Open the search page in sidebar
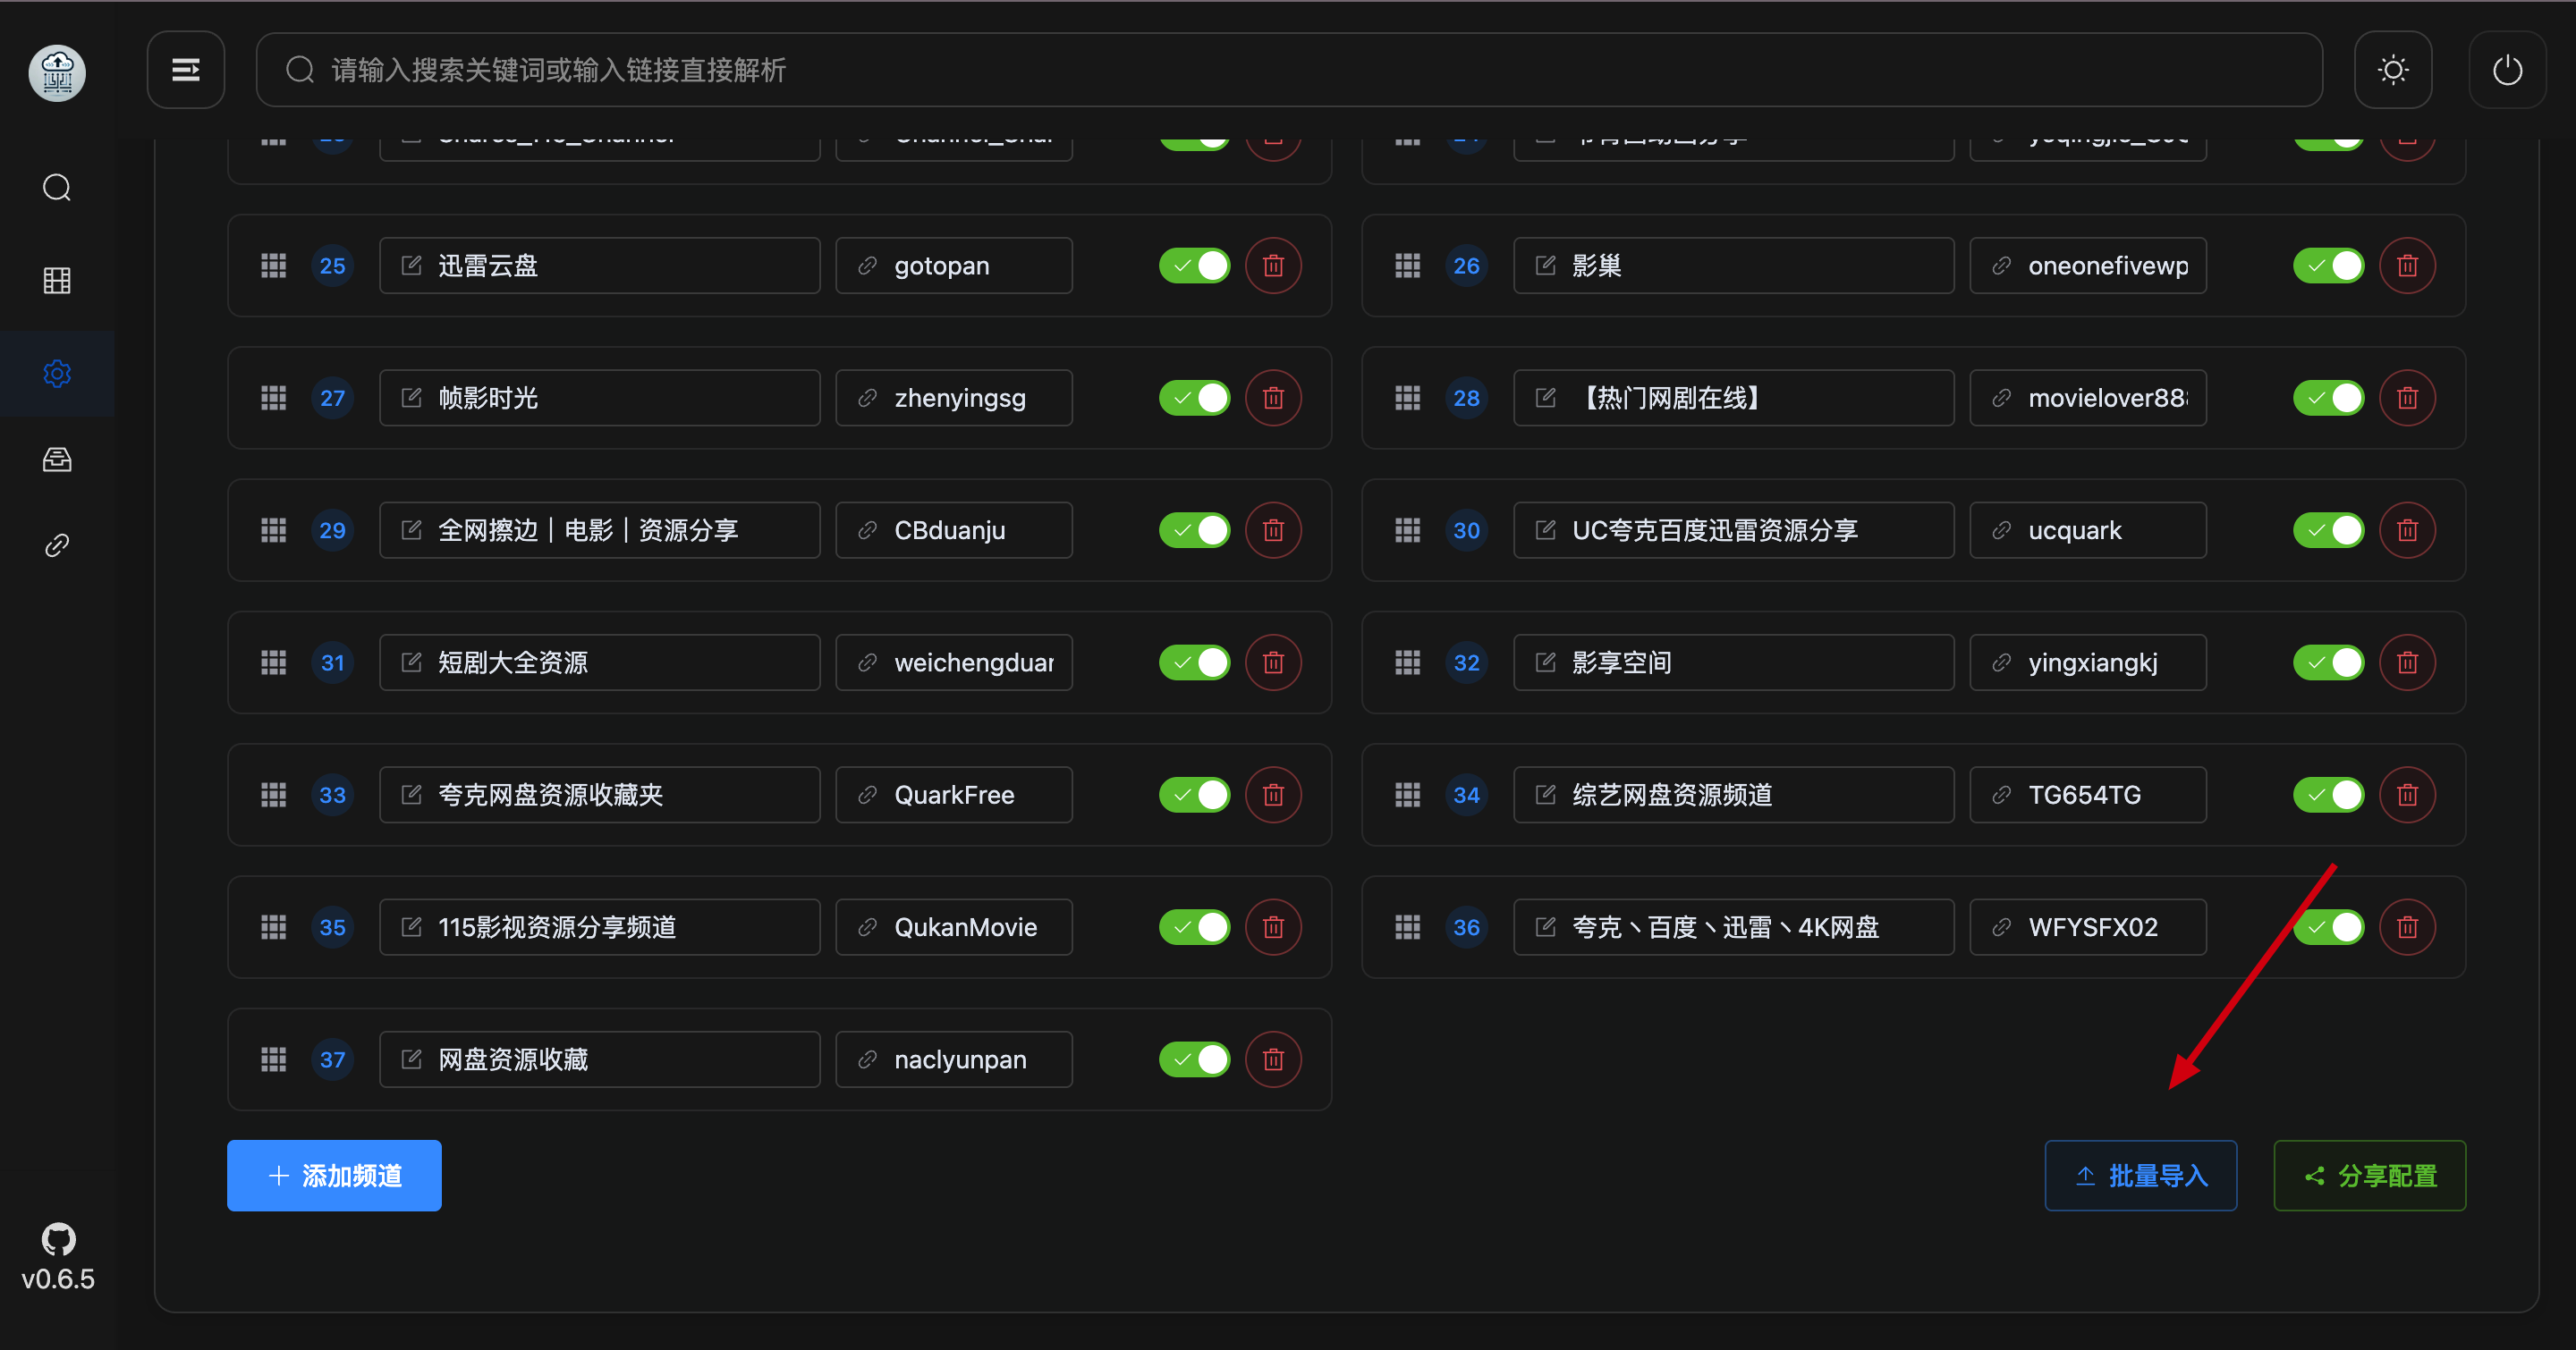Screen dimensions: 2576x1350 [57, 188]
